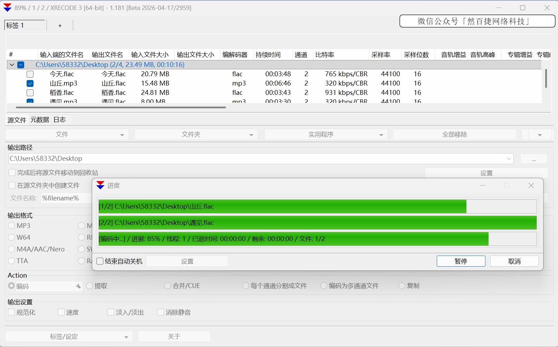Click the ... browse icon for output path
The height and width of the screenshot is (347, 558).
[533, 158]
